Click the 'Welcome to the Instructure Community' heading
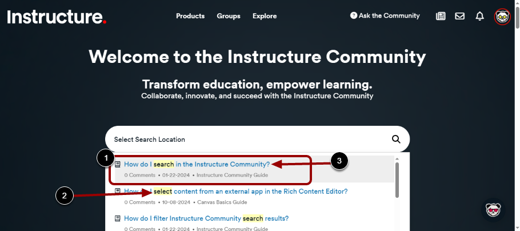520x231 pixels. [x=257, y=57]
